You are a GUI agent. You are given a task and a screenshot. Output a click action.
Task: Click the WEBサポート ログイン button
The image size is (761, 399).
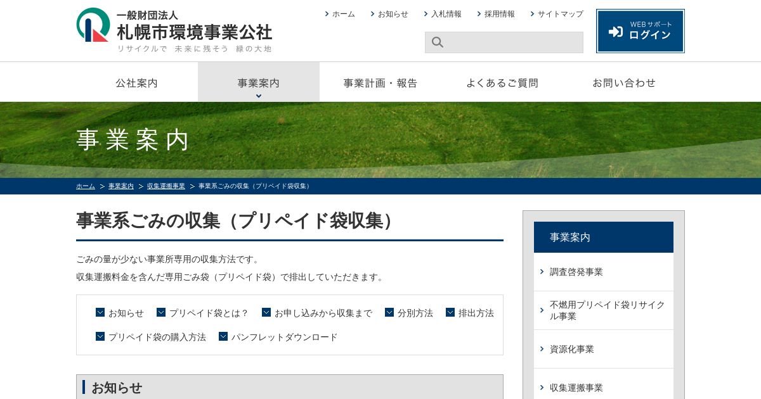click(641, 31)
